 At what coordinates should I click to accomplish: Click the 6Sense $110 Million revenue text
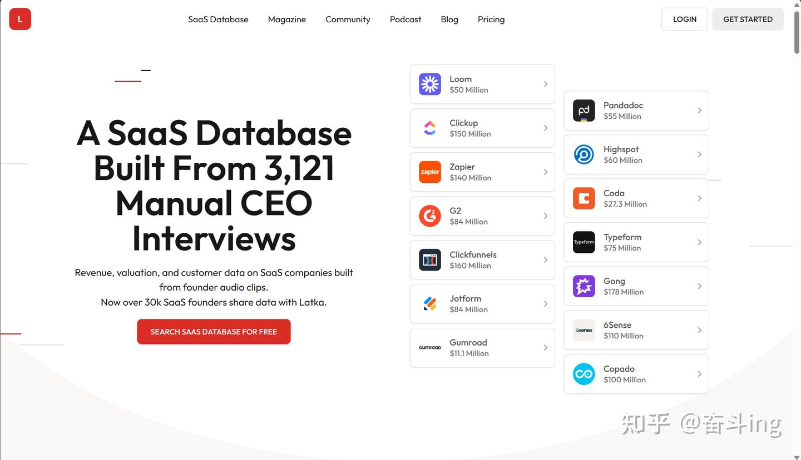pos(623,336)
